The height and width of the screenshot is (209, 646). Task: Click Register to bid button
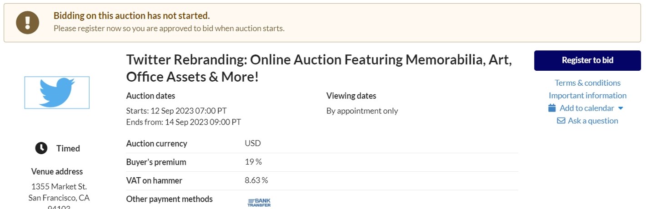(x=587, y=60)
